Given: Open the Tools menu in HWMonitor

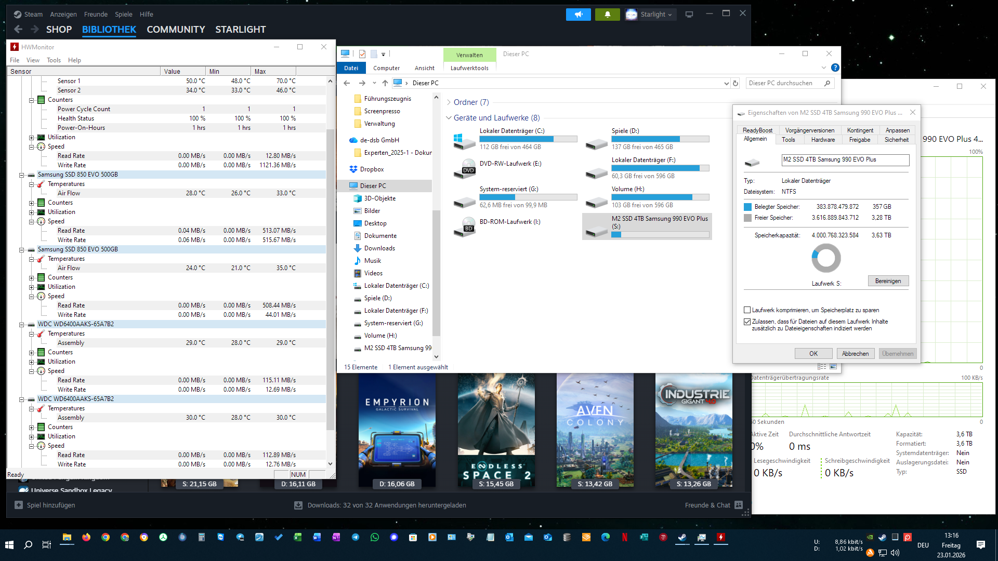Looking at the screenshot, I should [x=54, y=60].
